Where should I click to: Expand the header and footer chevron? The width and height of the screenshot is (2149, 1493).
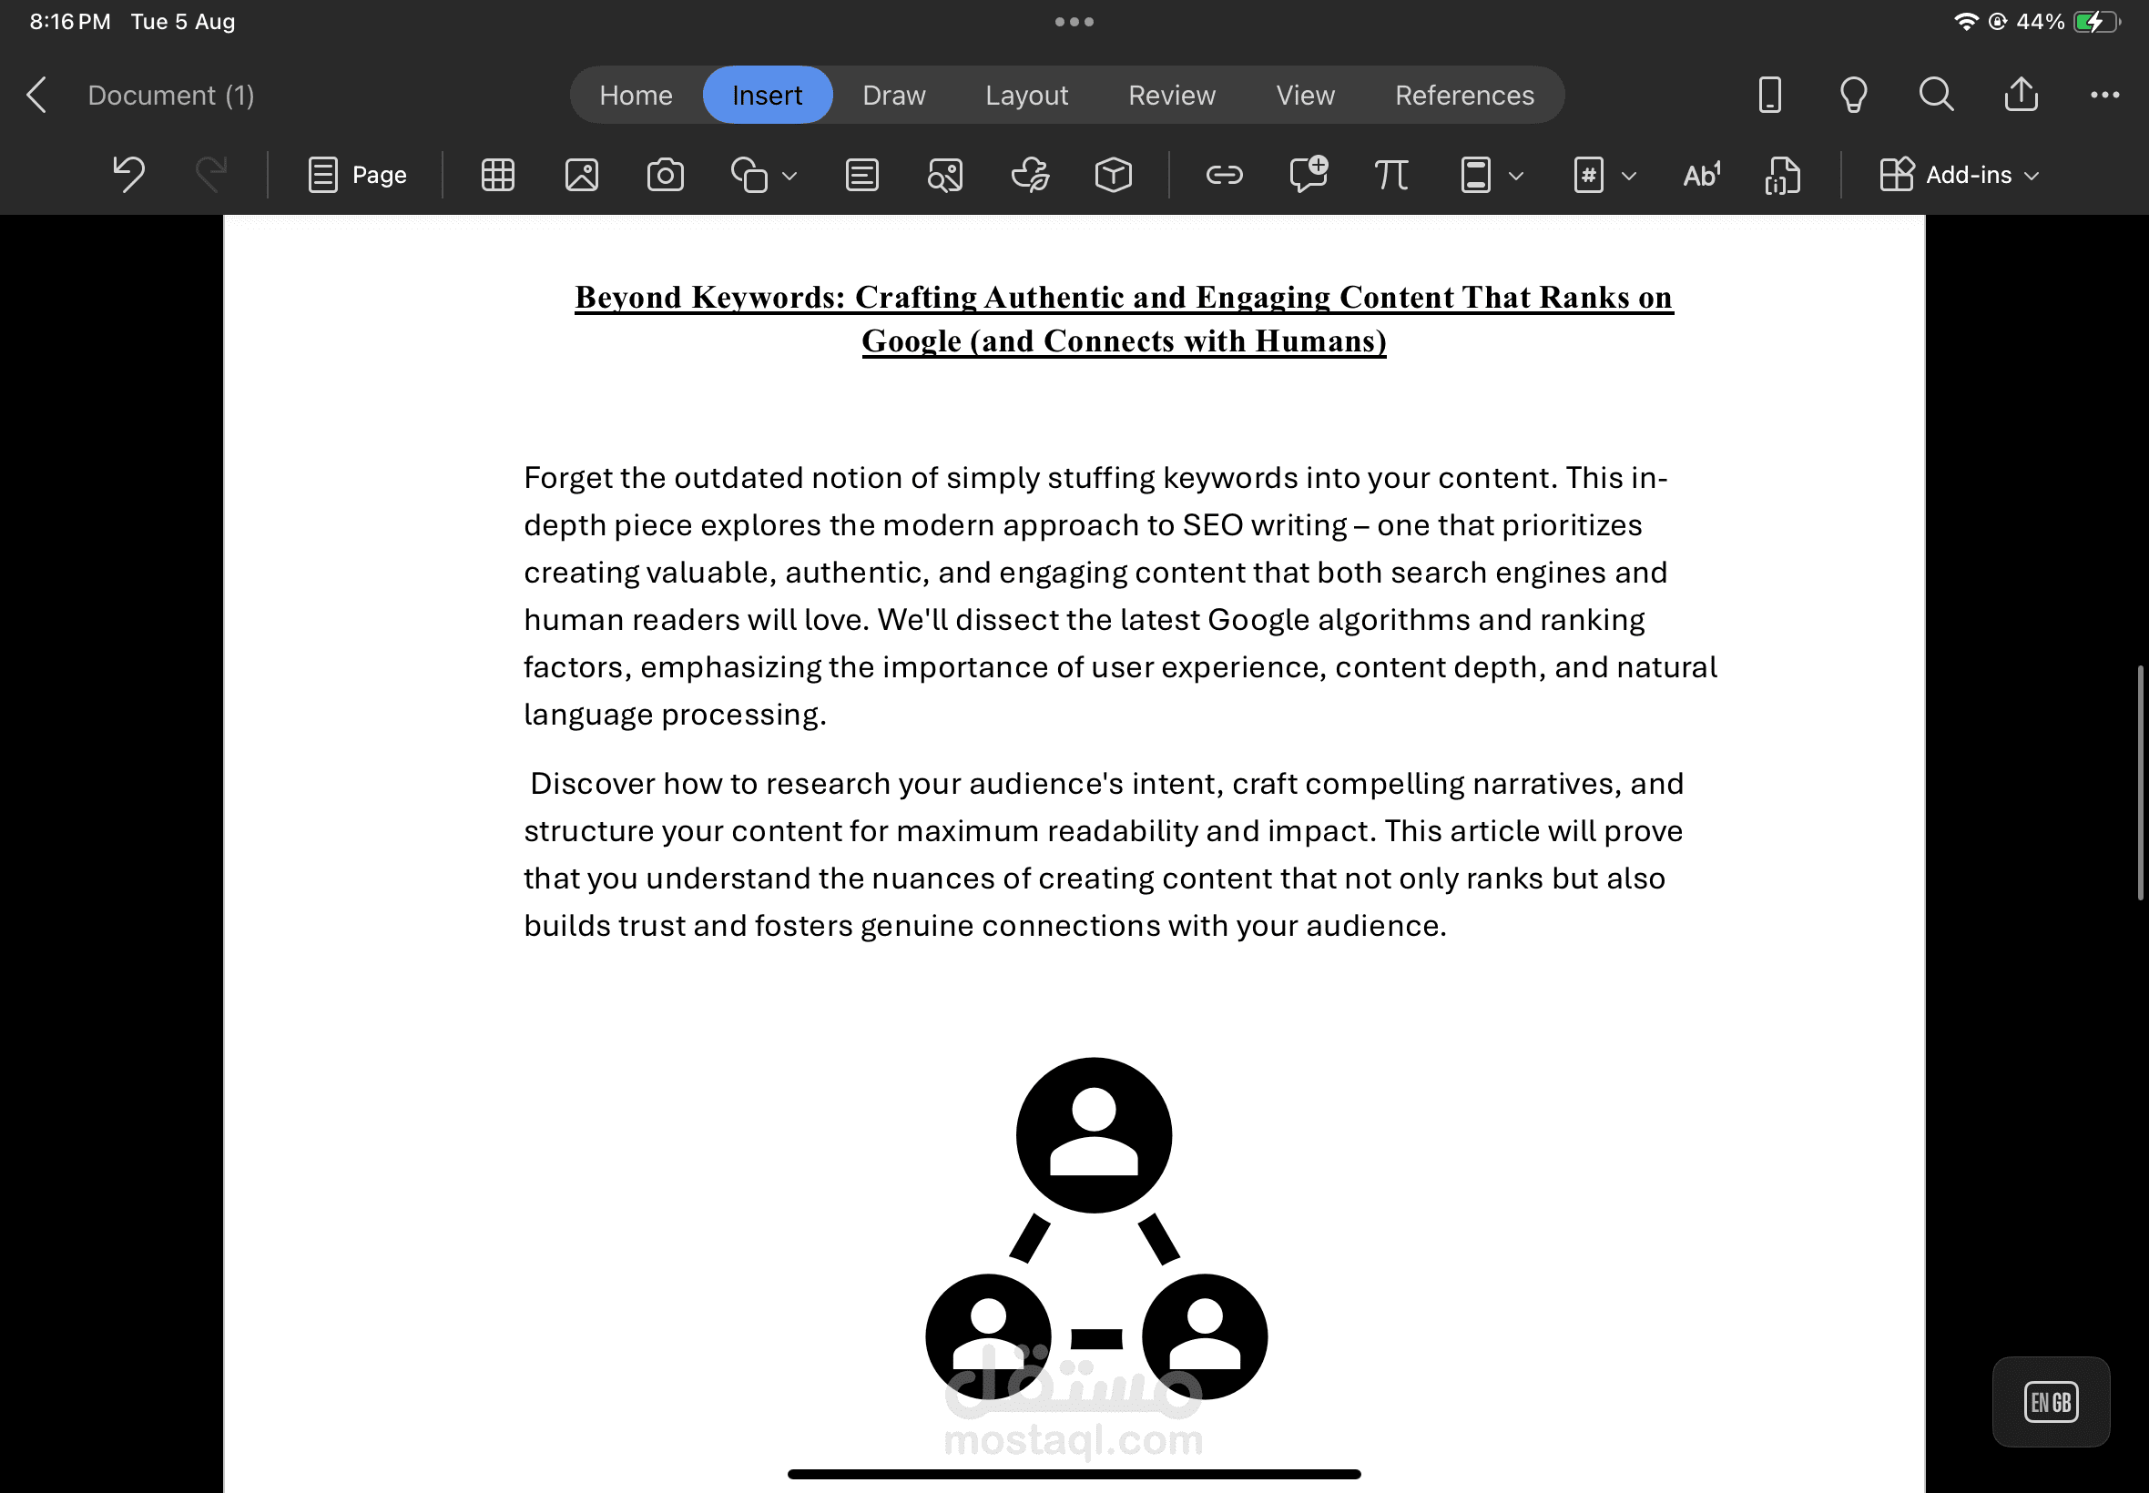1516,176
